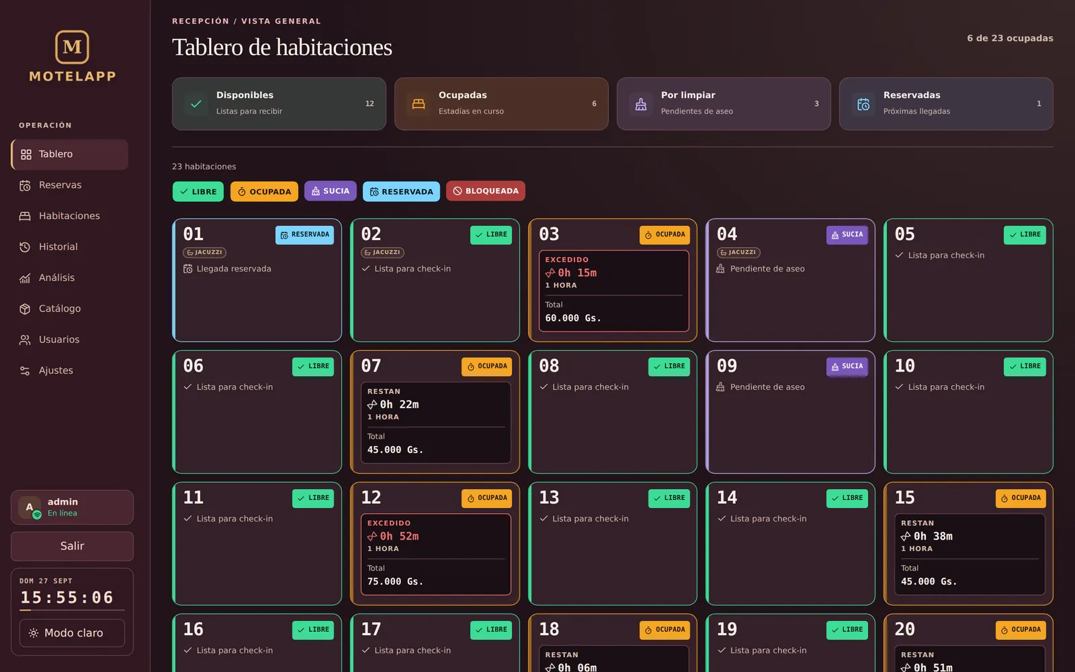Click the Salir button
Screen dimensions: 1075x672
point(72,546)
